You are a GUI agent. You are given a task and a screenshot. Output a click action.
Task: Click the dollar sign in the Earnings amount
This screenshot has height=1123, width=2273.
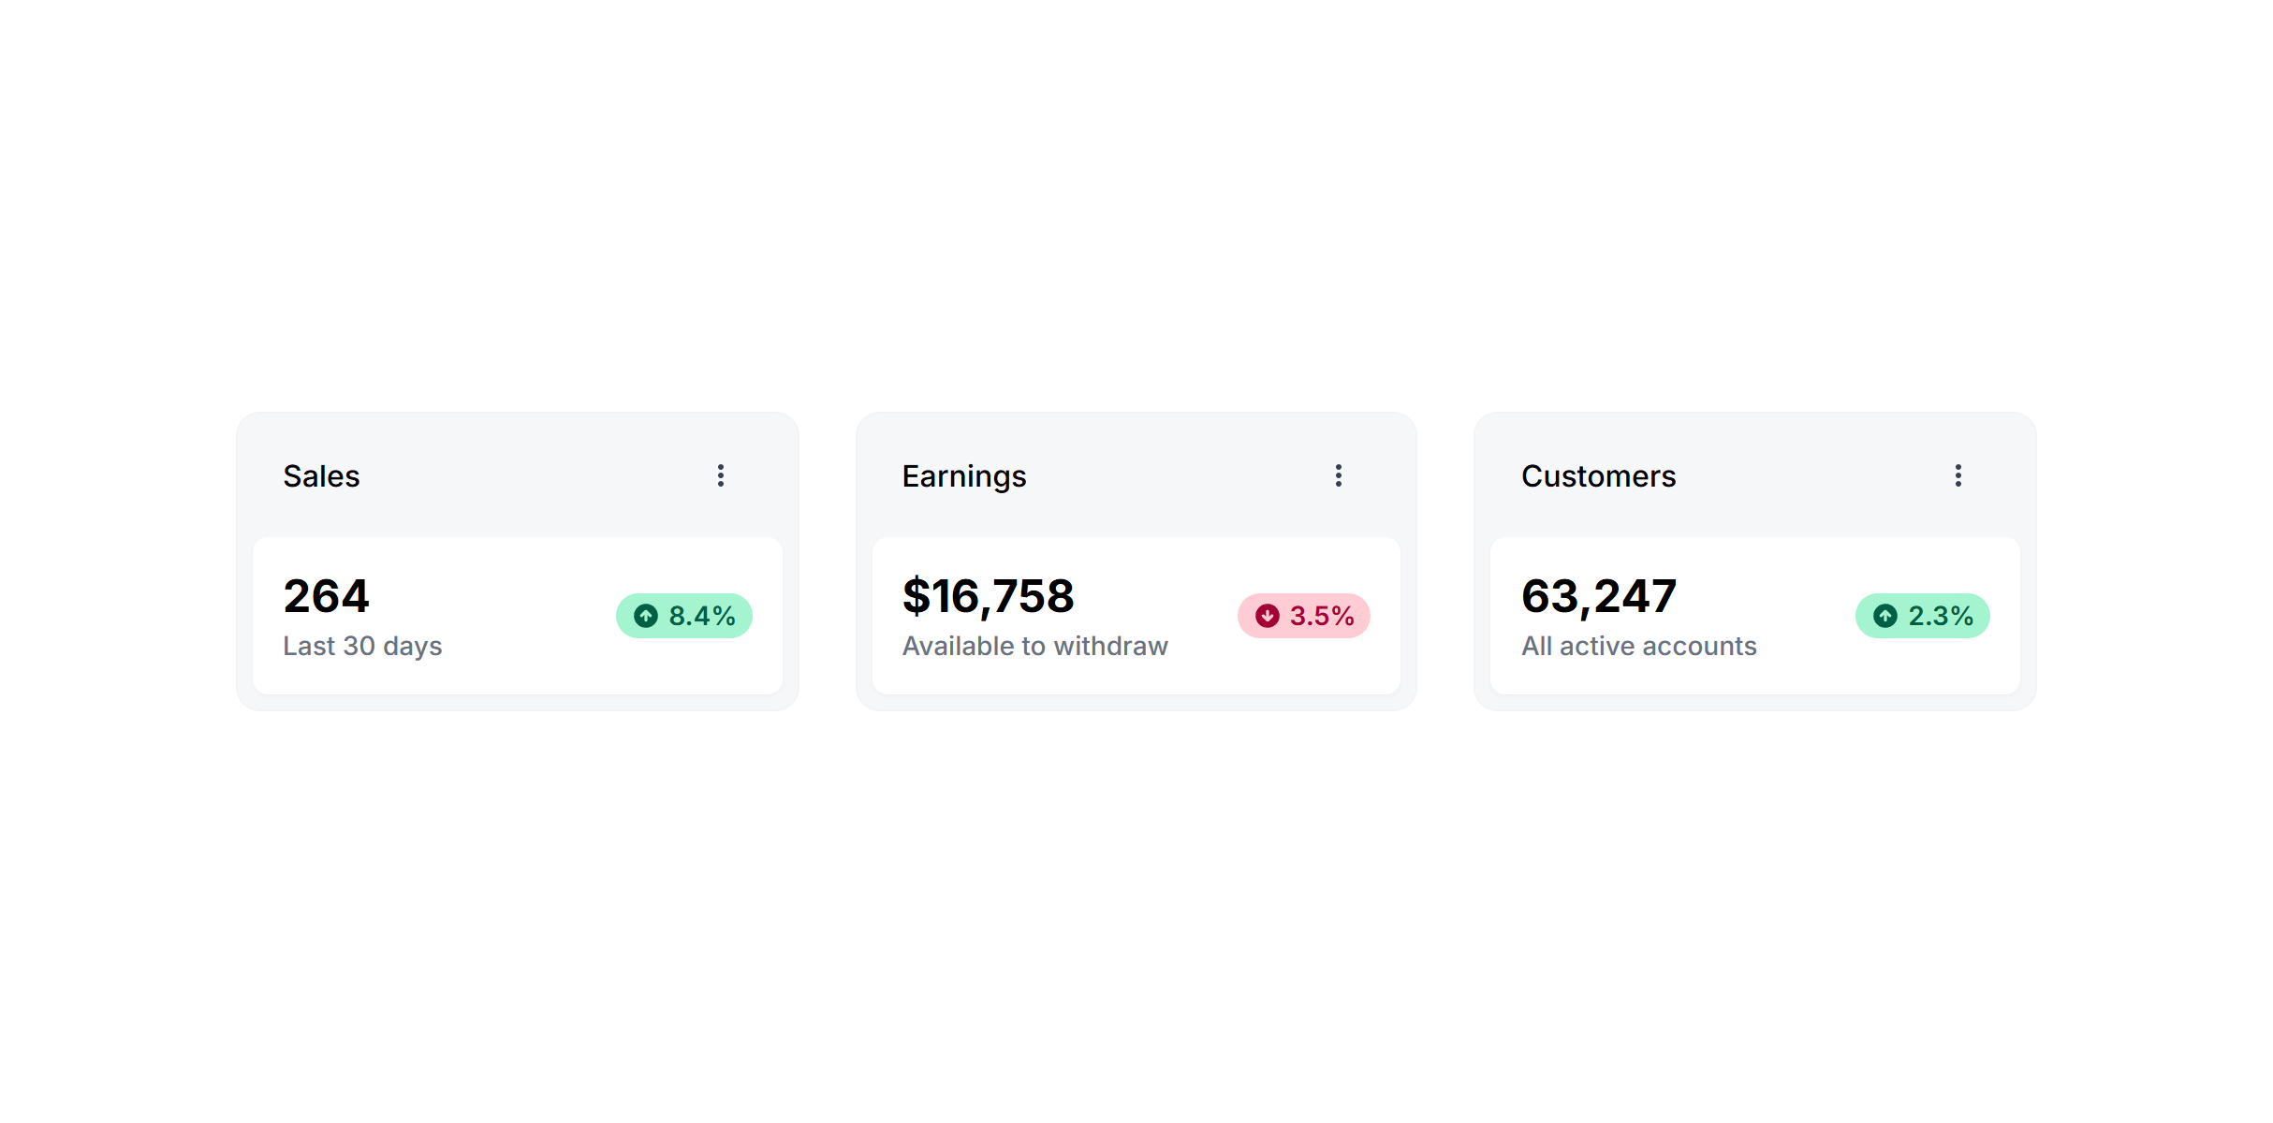(x=916, y=596)
